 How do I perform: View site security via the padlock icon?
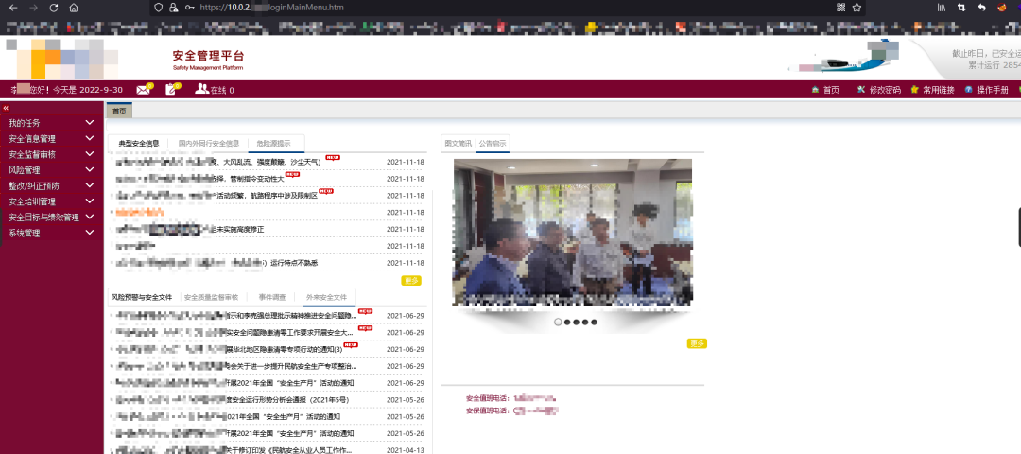click(x=173, y=8)
